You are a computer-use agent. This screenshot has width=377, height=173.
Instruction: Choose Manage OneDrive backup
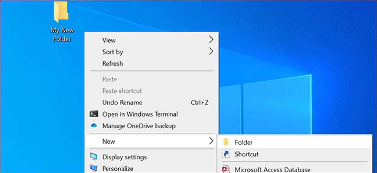[x=139, y=126]
